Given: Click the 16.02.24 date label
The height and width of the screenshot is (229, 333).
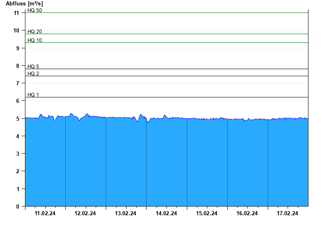Looking at the screenshot, I should [247, 213].
